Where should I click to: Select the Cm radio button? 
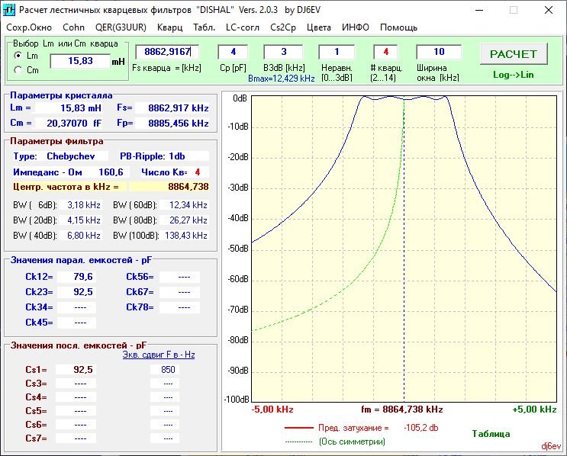point(18,70)
